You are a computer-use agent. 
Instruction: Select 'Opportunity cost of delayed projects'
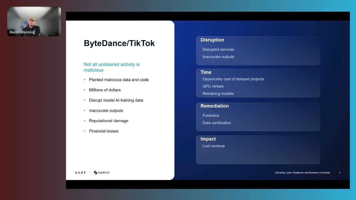coord(233,79)
